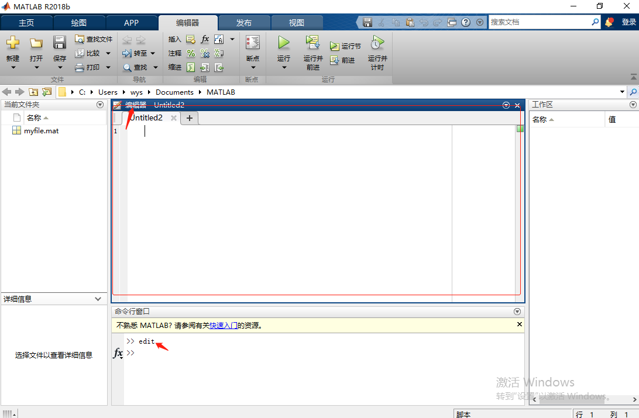The width and height of the screenshot is (639, 418).
Task: Click up one folder level icon
Action: [x=33, y=92]
